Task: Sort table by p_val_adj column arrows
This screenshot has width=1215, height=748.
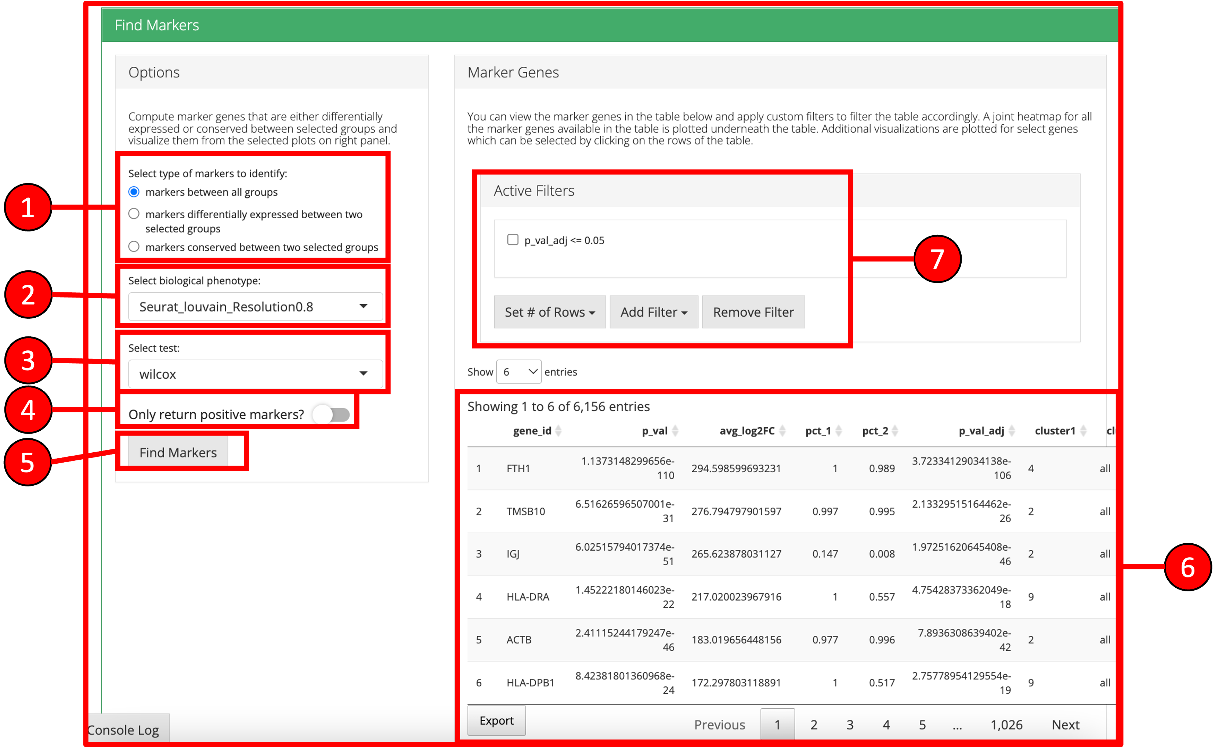Action: click(x=1012, y=431)
